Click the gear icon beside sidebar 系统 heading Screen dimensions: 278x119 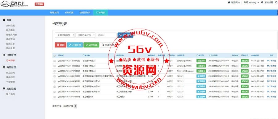click(x=4, y=20)
